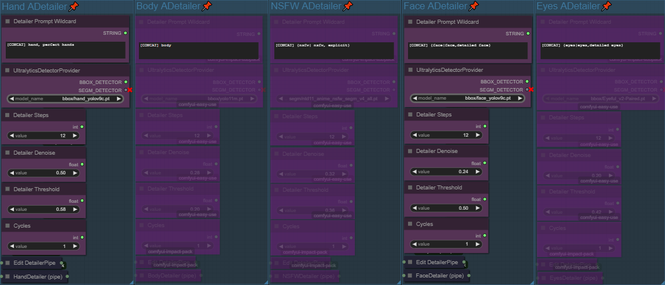Click Face Detailer Threshold float output dot

(x=485, y=199)
